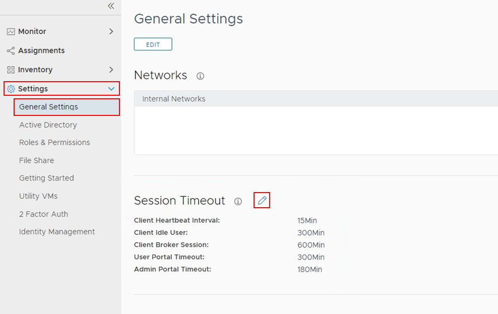Open 2 Factor Auth settings
Viewport: 498px width, 314px height.
click(43, 214)
